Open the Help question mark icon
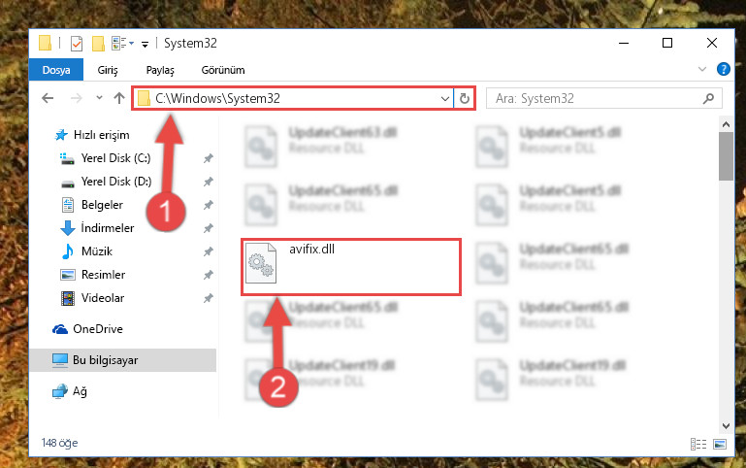The height and width of the screenshot is (468, 746). tap(723, 70)
